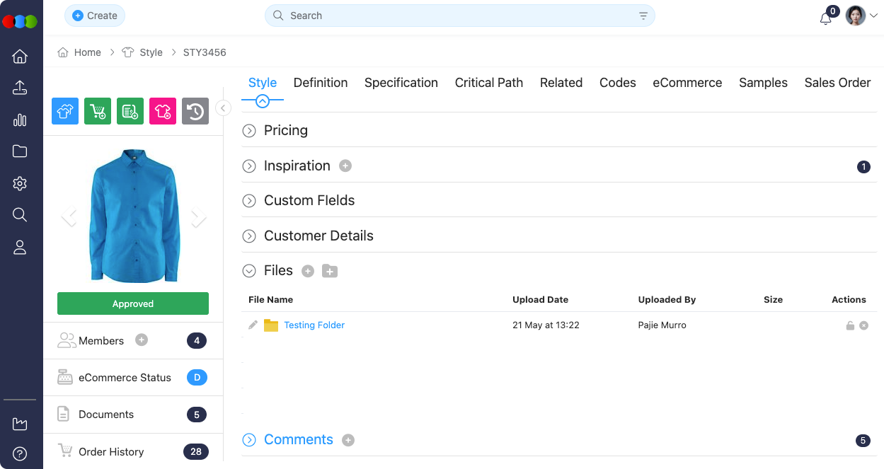Screen dimensions: 884x469
Task: Open the bar chart analytics sidebar icon
Action: point(20,120)
